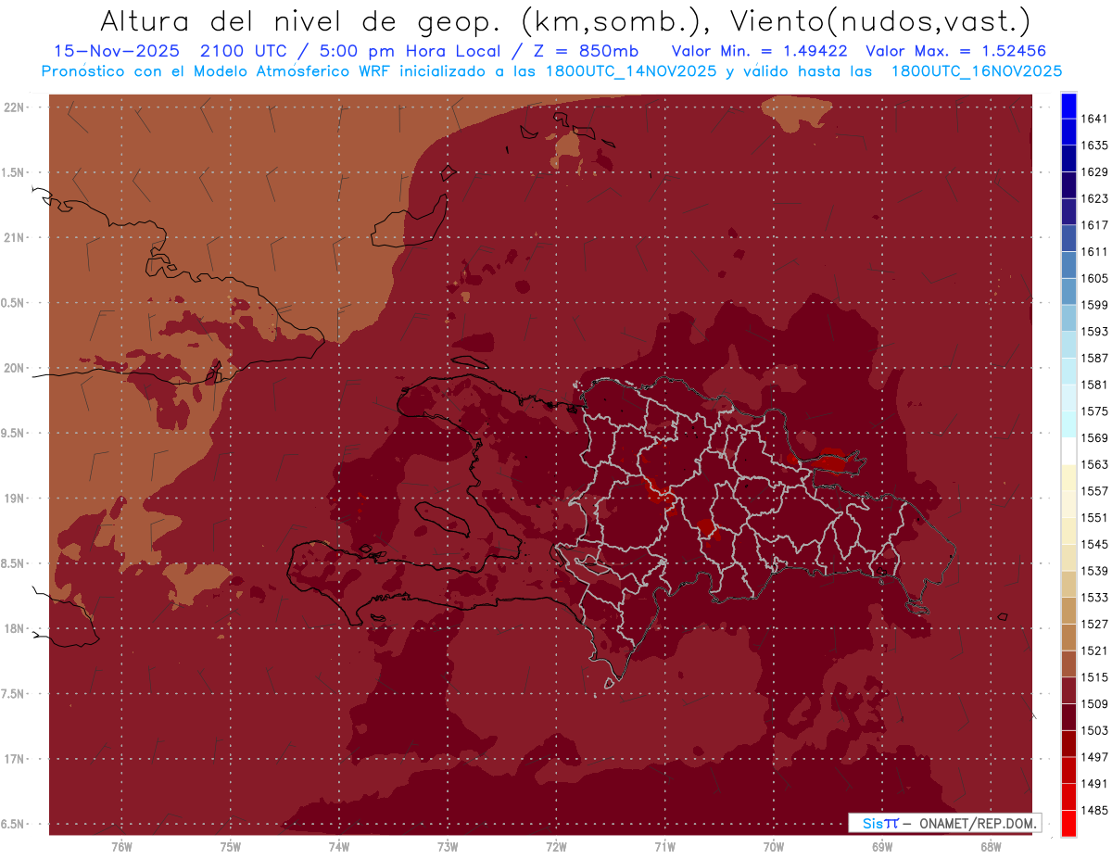Click the colorbar value 1587
1112x859 pixels.
point(1094,358)
